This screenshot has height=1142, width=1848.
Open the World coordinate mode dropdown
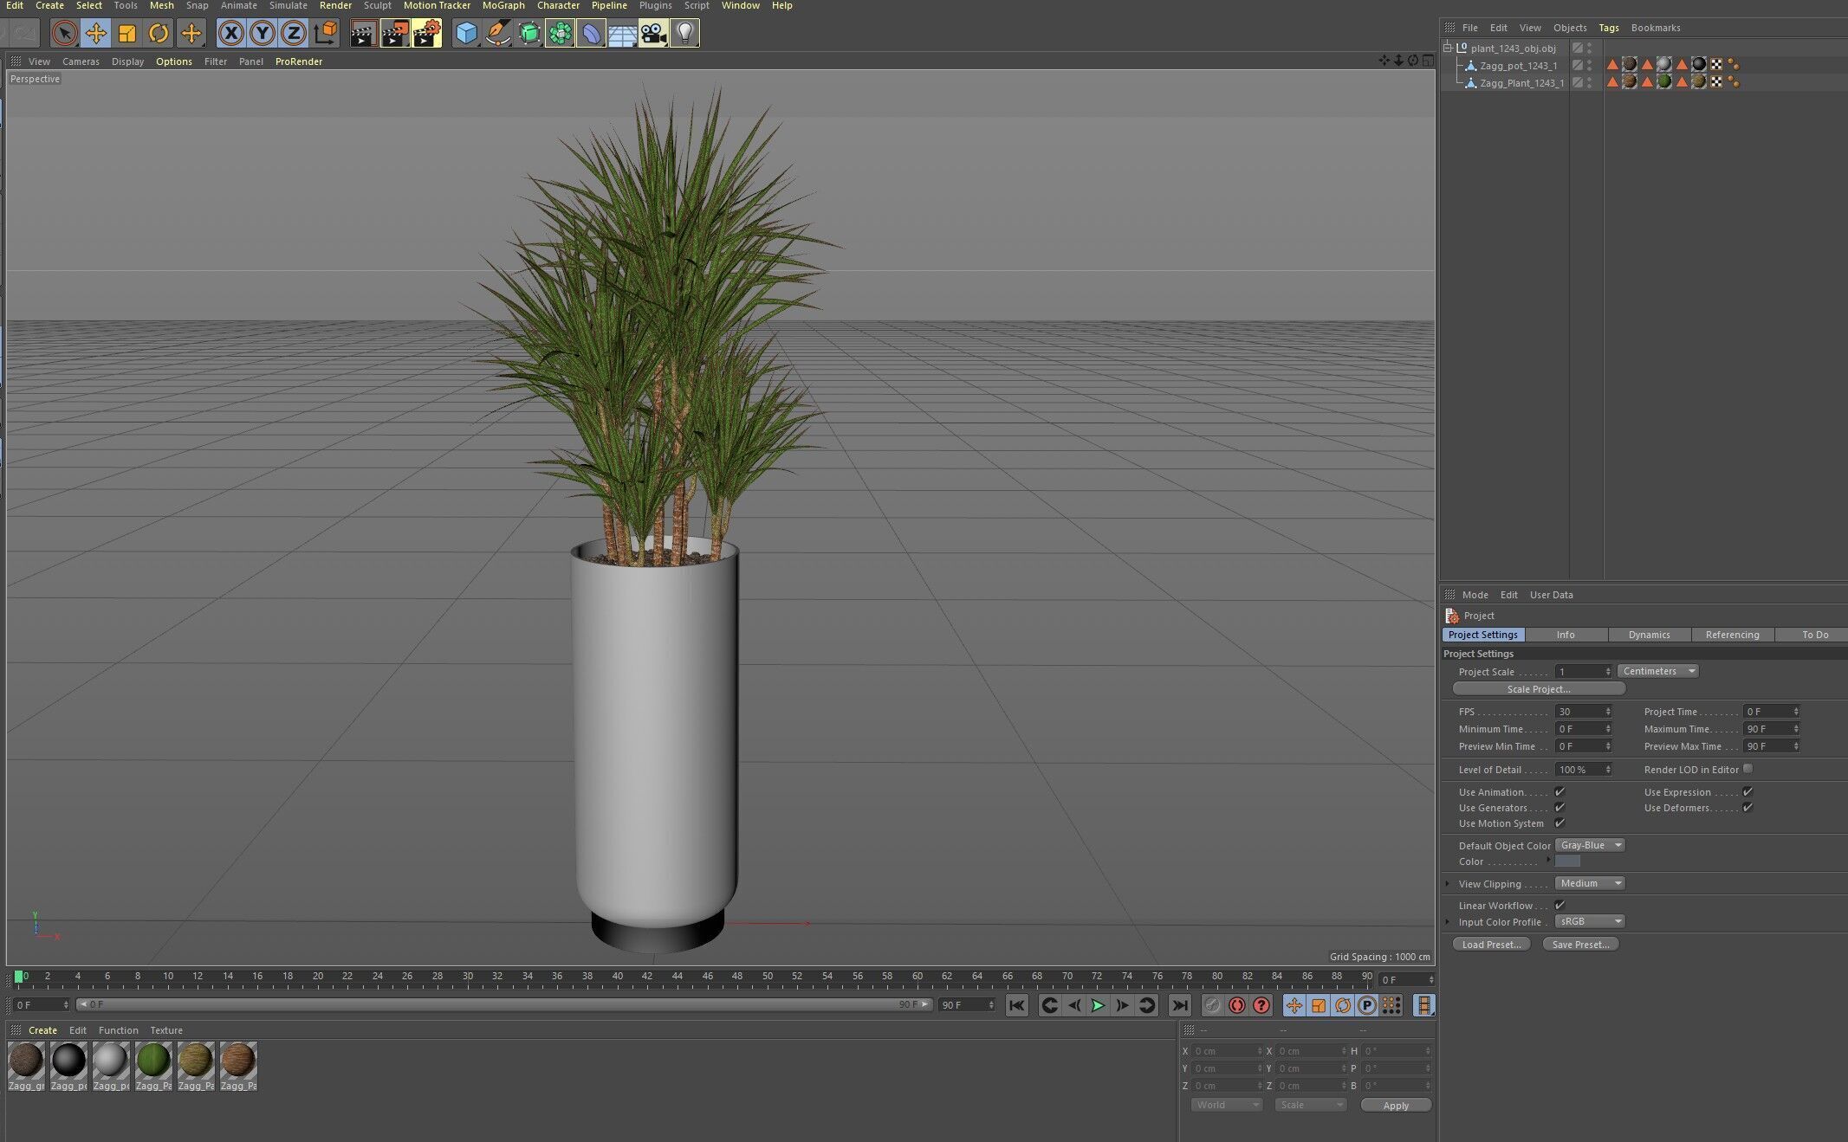[1227, 1105]
